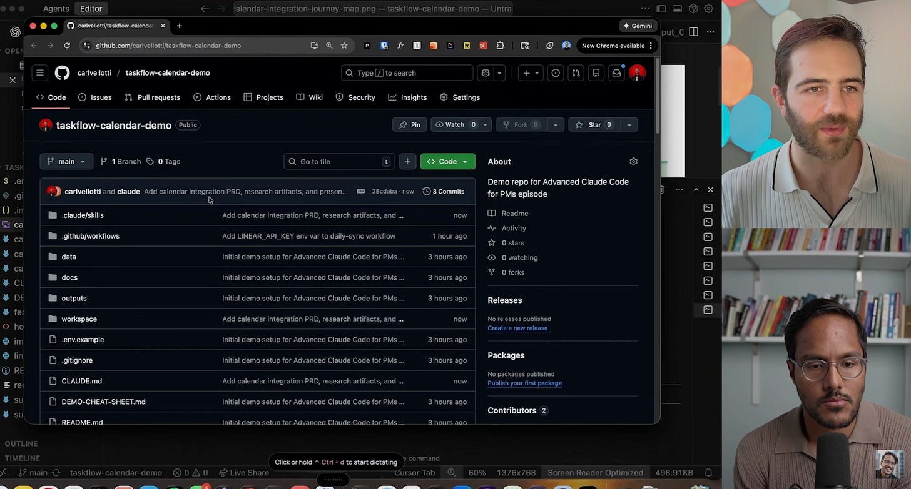Open the Copilot chat icon
The image size is (911, 489).
pyautogui.click(x=486, y=73)
